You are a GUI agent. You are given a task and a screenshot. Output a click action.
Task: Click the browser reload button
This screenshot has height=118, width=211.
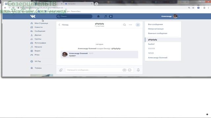(x=13, y=8)
